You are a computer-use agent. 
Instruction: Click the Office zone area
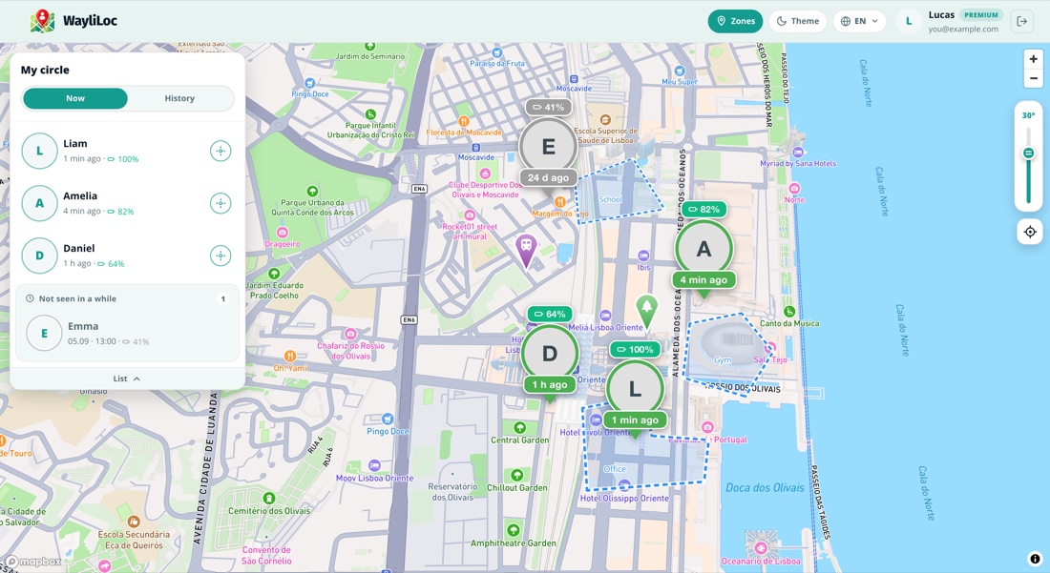[644, 461]
